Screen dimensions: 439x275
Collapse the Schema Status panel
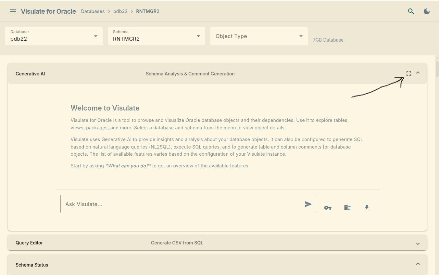pos(418,264)
